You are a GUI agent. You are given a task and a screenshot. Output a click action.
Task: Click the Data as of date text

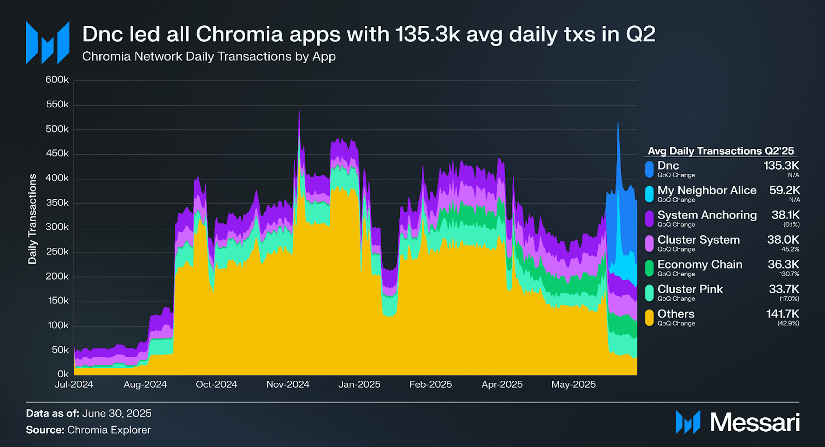117,413
